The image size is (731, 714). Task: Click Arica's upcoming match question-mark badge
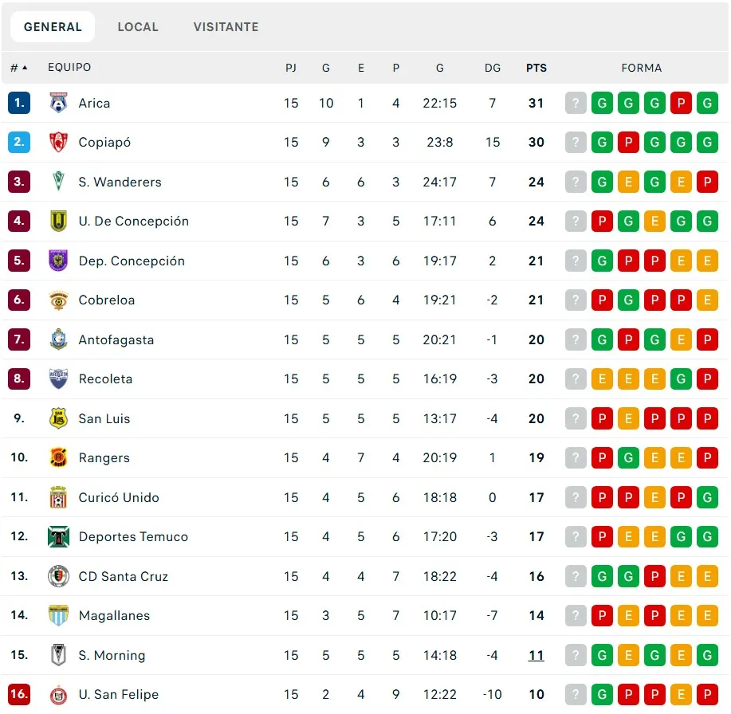pos(576,103)
